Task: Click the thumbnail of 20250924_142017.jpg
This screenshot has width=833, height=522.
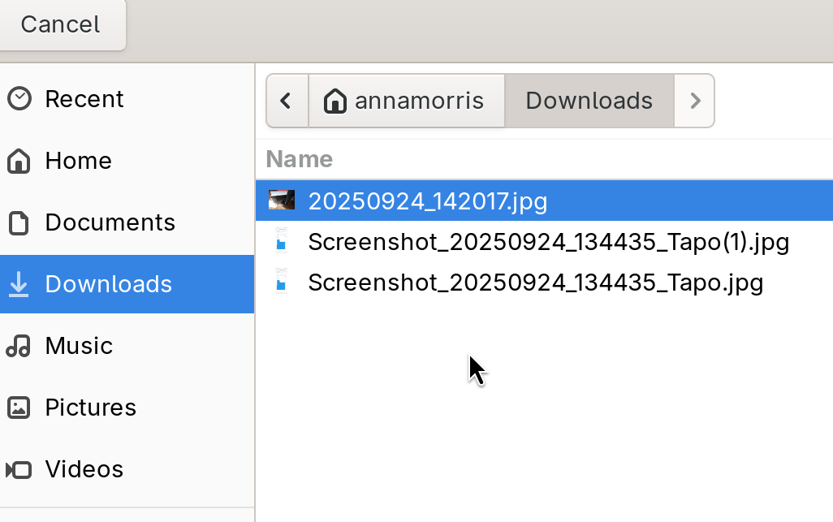Action: tap(282, 200)
